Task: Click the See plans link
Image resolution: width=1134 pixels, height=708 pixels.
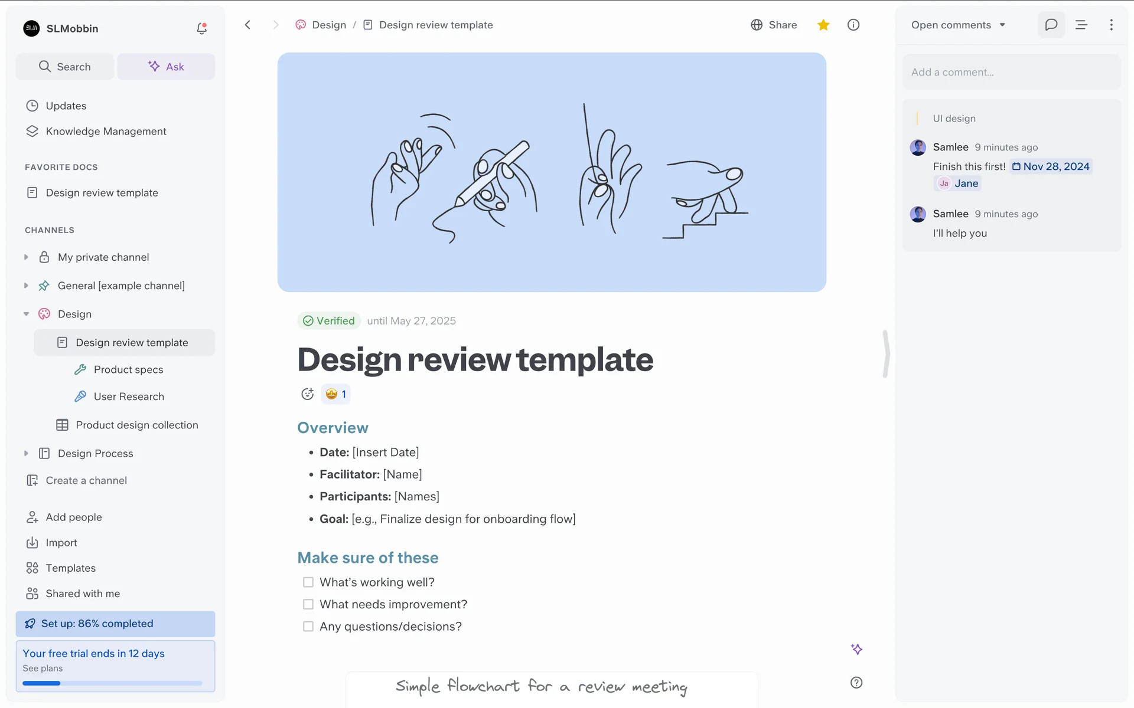Action: pos(43,668)
